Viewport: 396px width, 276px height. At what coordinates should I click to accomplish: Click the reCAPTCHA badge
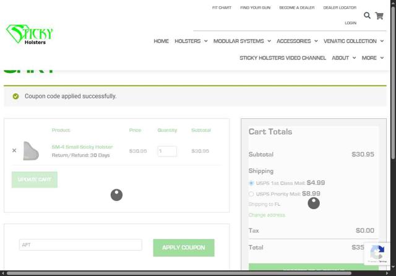[377, 253]
